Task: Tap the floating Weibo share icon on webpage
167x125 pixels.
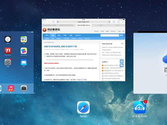Action: 122,61
